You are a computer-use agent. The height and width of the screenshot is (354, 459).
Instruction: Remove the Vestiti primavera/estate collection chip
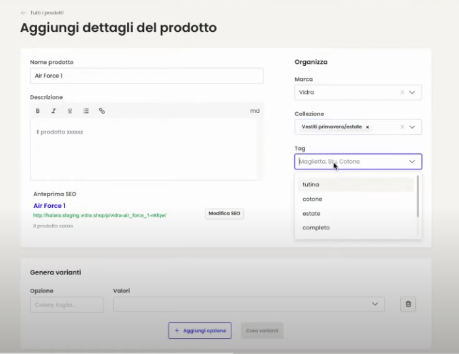pos(367,127)
